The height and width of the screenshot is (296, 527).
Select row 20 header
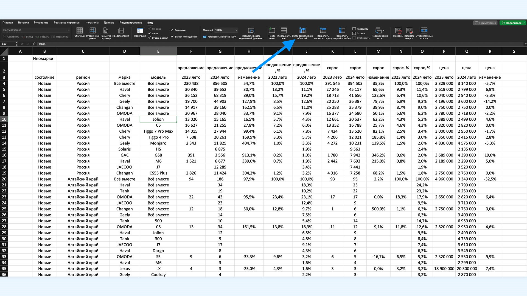pyautogui.click(x=4, y=179)
